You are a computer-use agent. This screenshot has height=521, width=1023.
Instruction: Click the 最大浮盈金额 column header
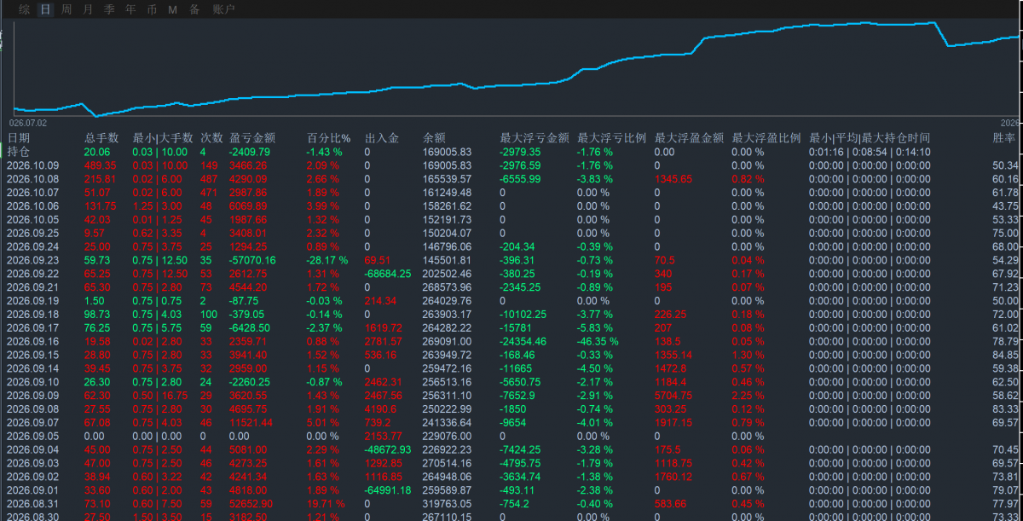[689, 137]
